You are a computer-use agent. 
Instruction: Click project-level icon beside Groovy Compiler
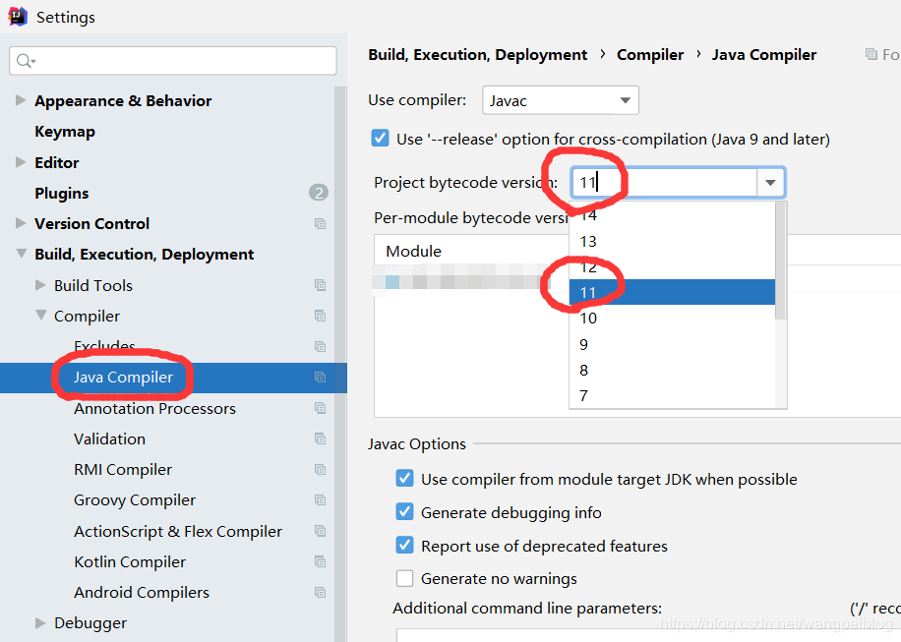pos(320,500)
